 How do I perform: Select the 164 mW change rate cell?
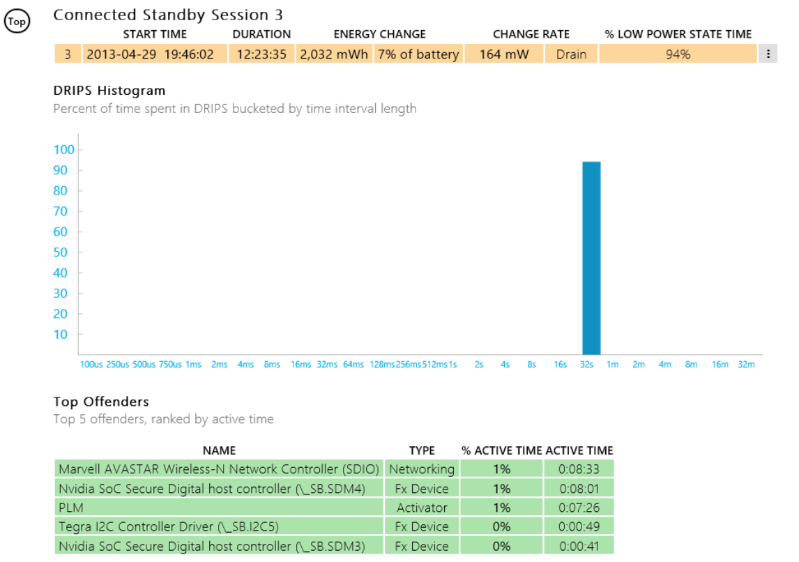click(504, 54)
